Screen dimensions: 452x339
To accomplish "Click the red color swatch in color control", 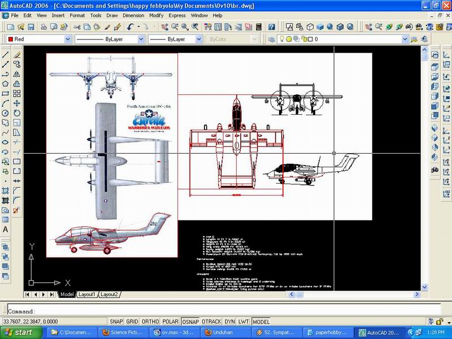I will 11,39.
